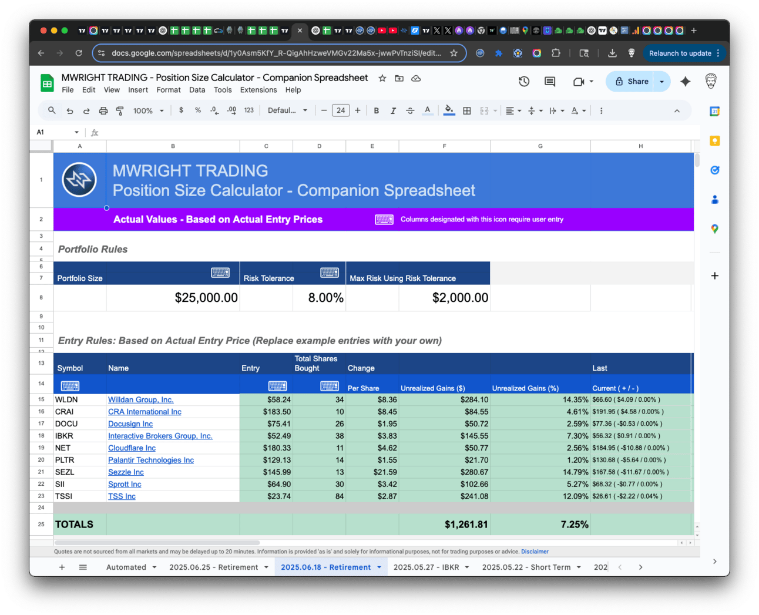Image resolution: width=759 pixels, height=615 pixels.
Task: Click Relaunch to update button
Action: point(684,53)
